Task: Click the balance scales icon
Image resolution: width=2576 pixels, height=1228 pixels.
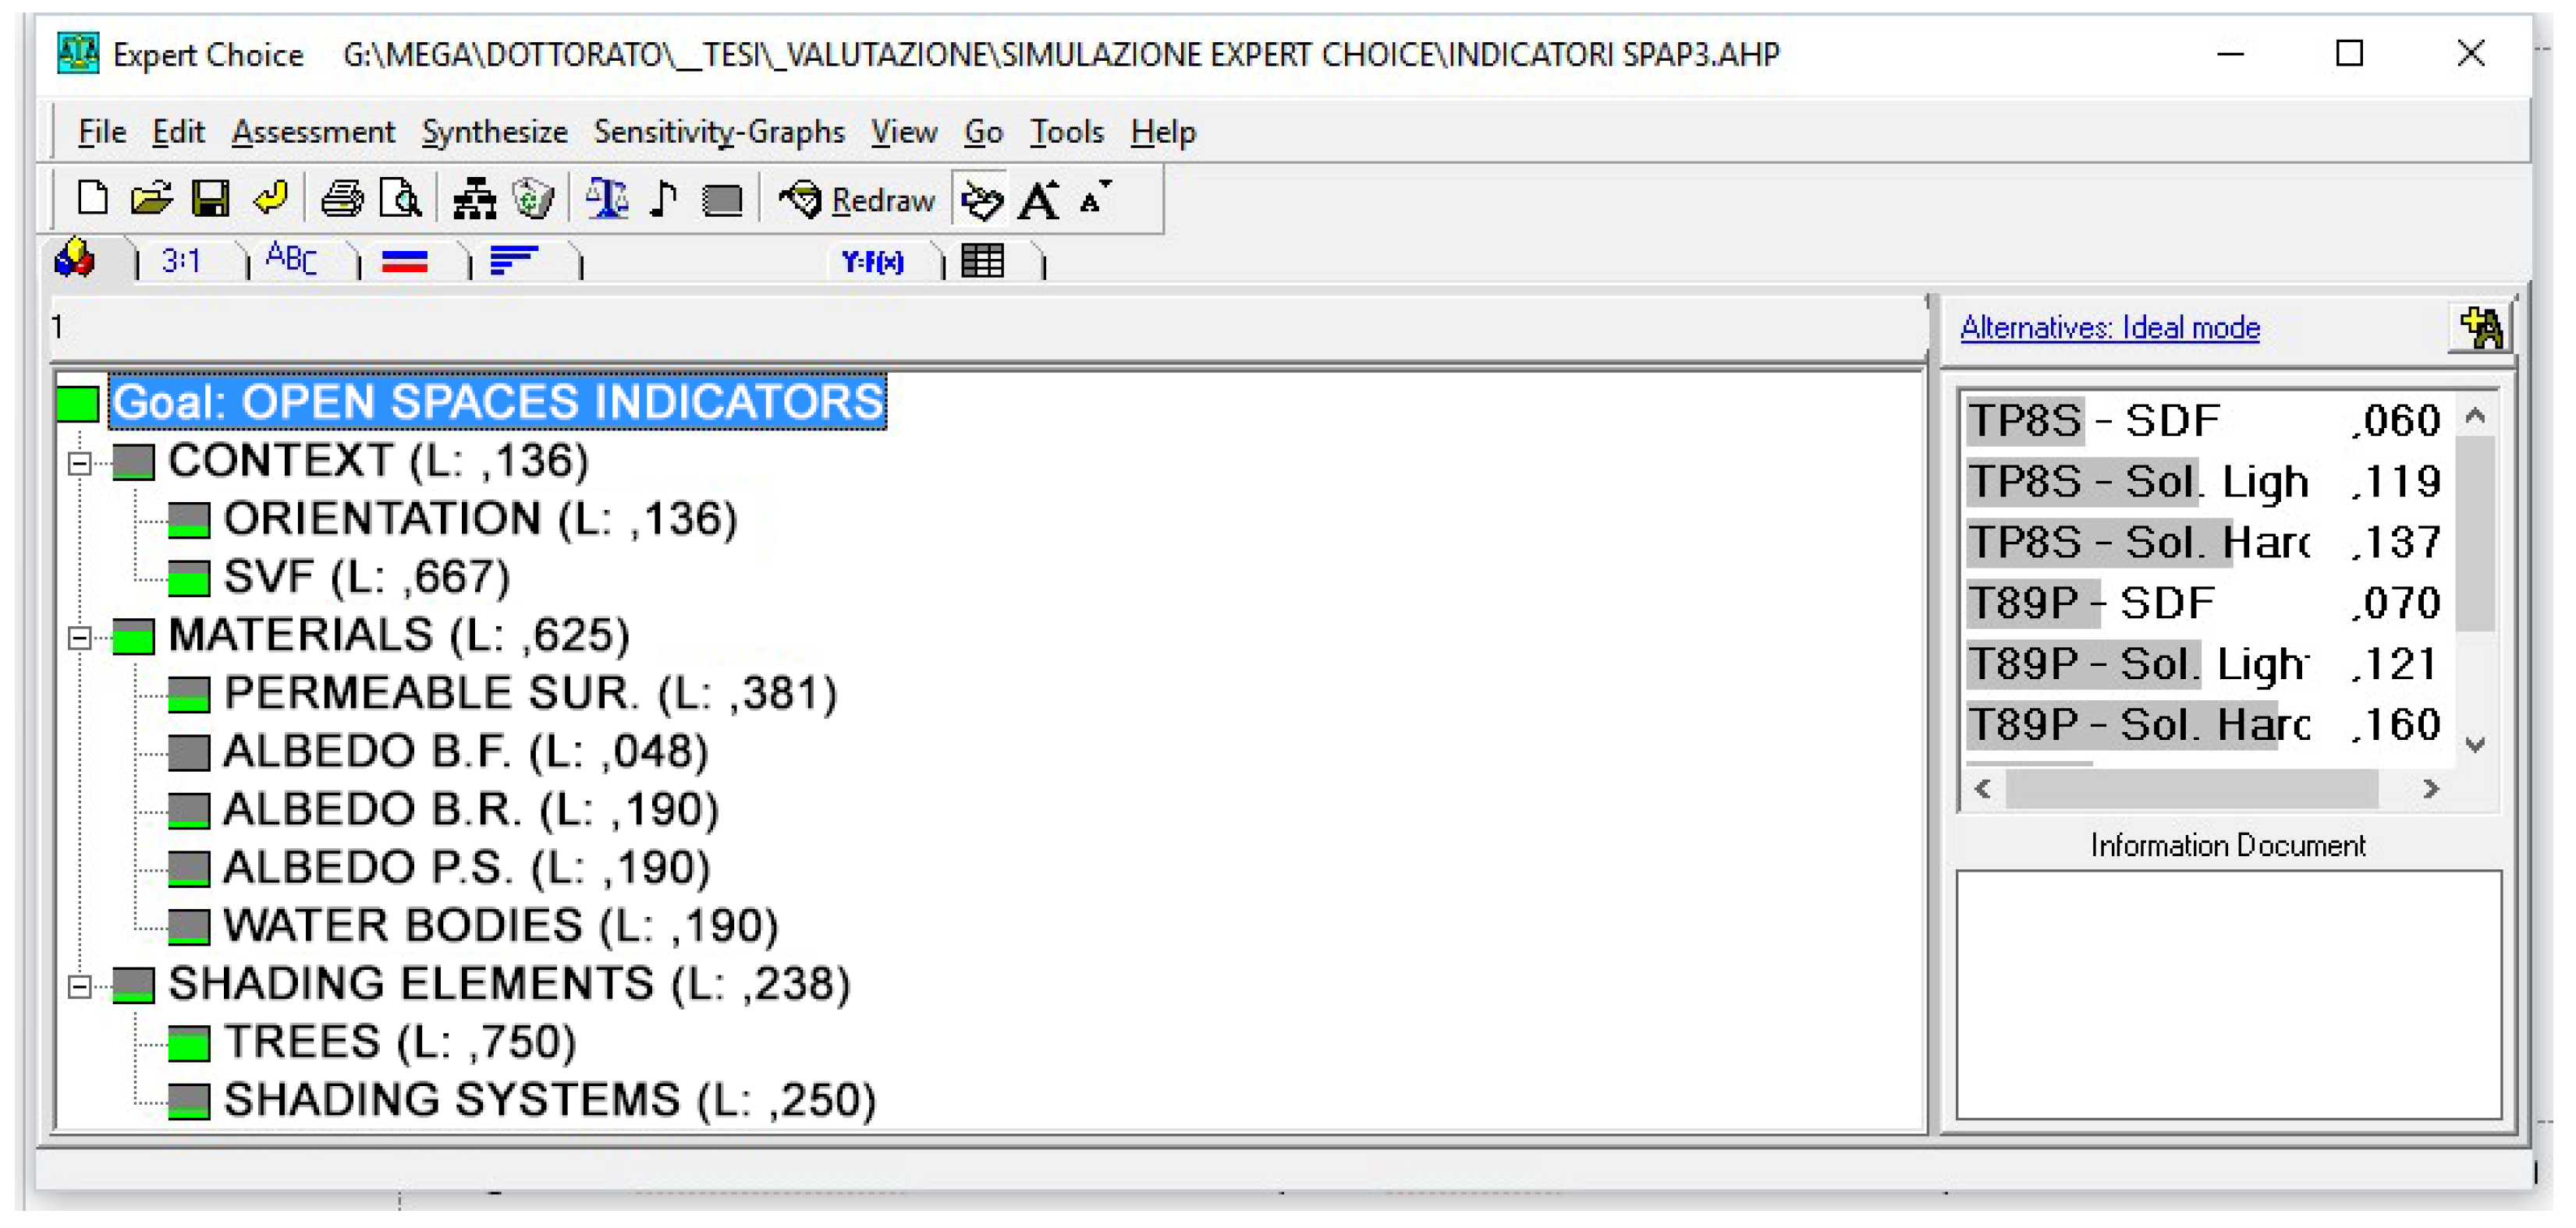Action: pos(607,199)
